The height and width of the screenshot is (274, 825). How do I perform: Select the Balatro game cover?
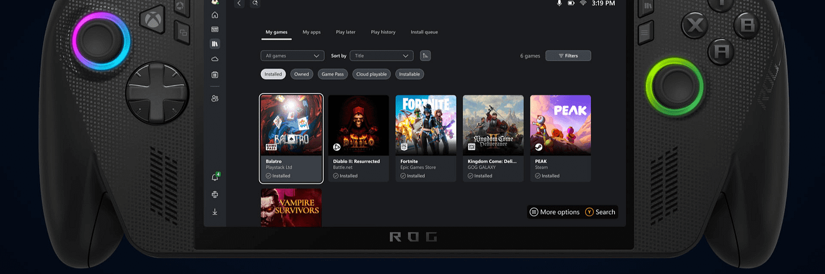pos(291,125)
